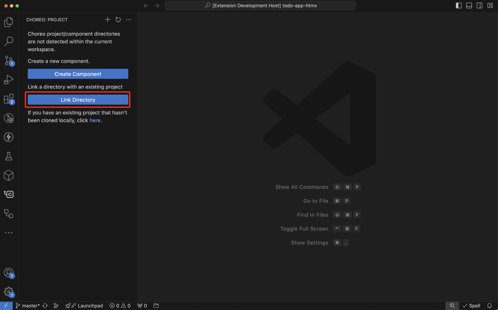
Task: Refresh the Choreo Project panel
Action: click(118, 19)
